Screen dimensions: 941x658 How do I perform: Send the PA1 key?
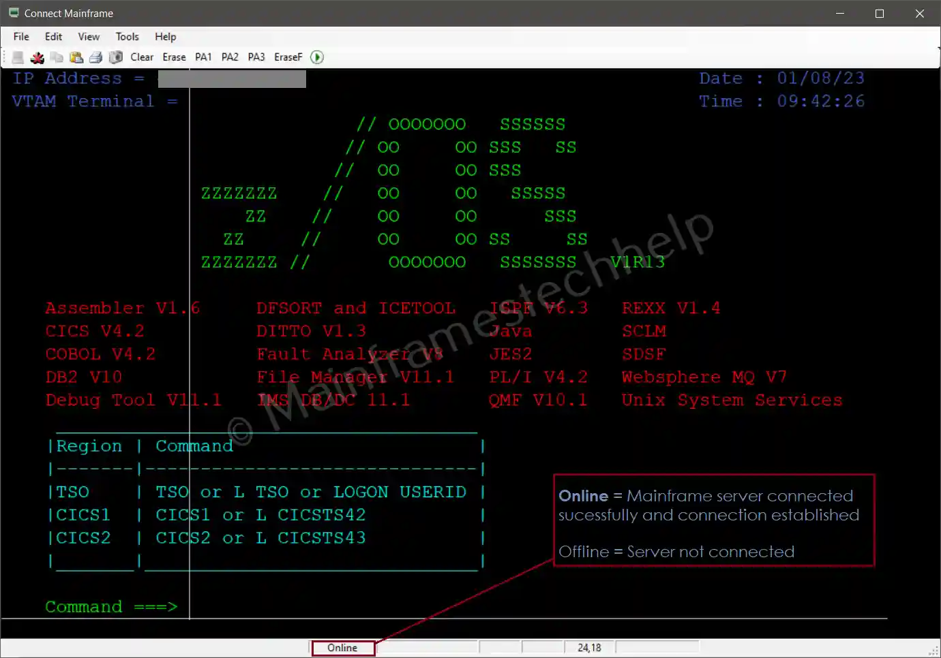(x=203, y=57)
